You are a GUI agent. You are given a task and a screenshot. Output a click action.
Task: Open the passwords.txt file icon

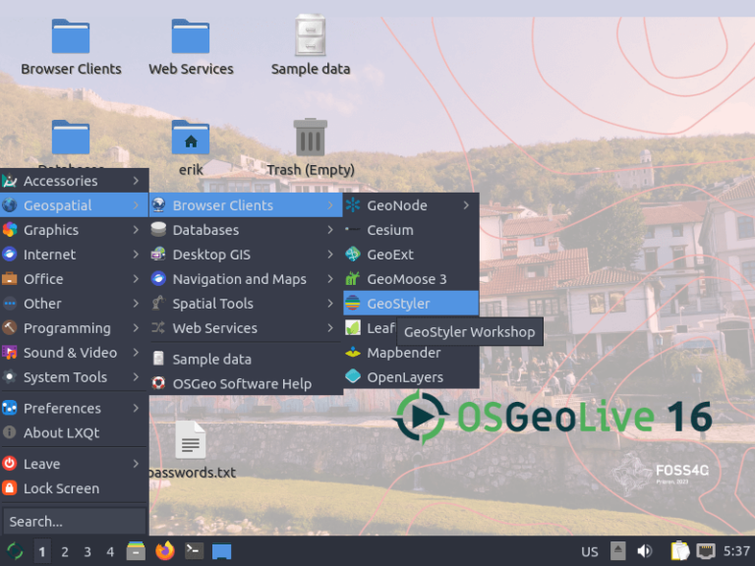coord(191,440)
